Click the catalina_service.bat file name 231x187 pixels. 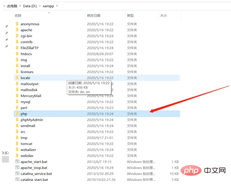36,174
